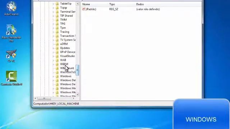Click the folder icon beside TMM

57,20
